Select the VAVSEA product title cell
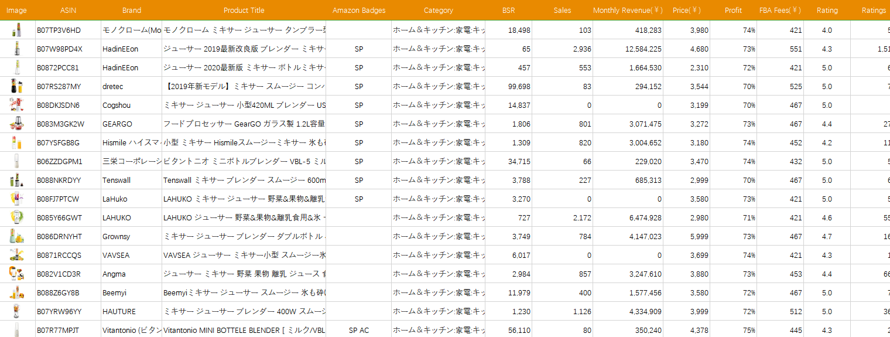 (244, 256)
